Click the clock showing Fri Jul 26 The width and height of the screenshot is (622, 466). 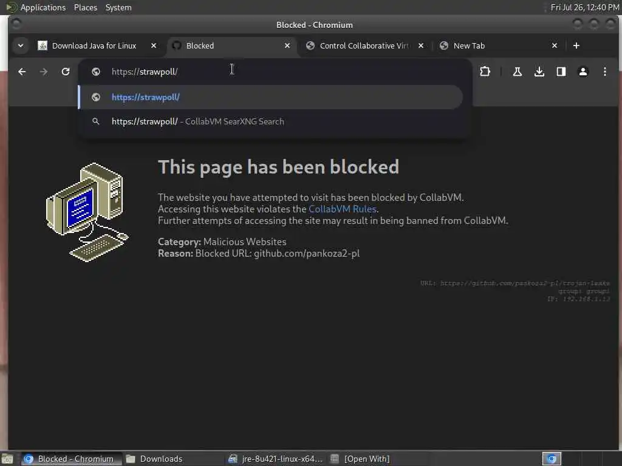pyautogui.click(x=585, y=7)
